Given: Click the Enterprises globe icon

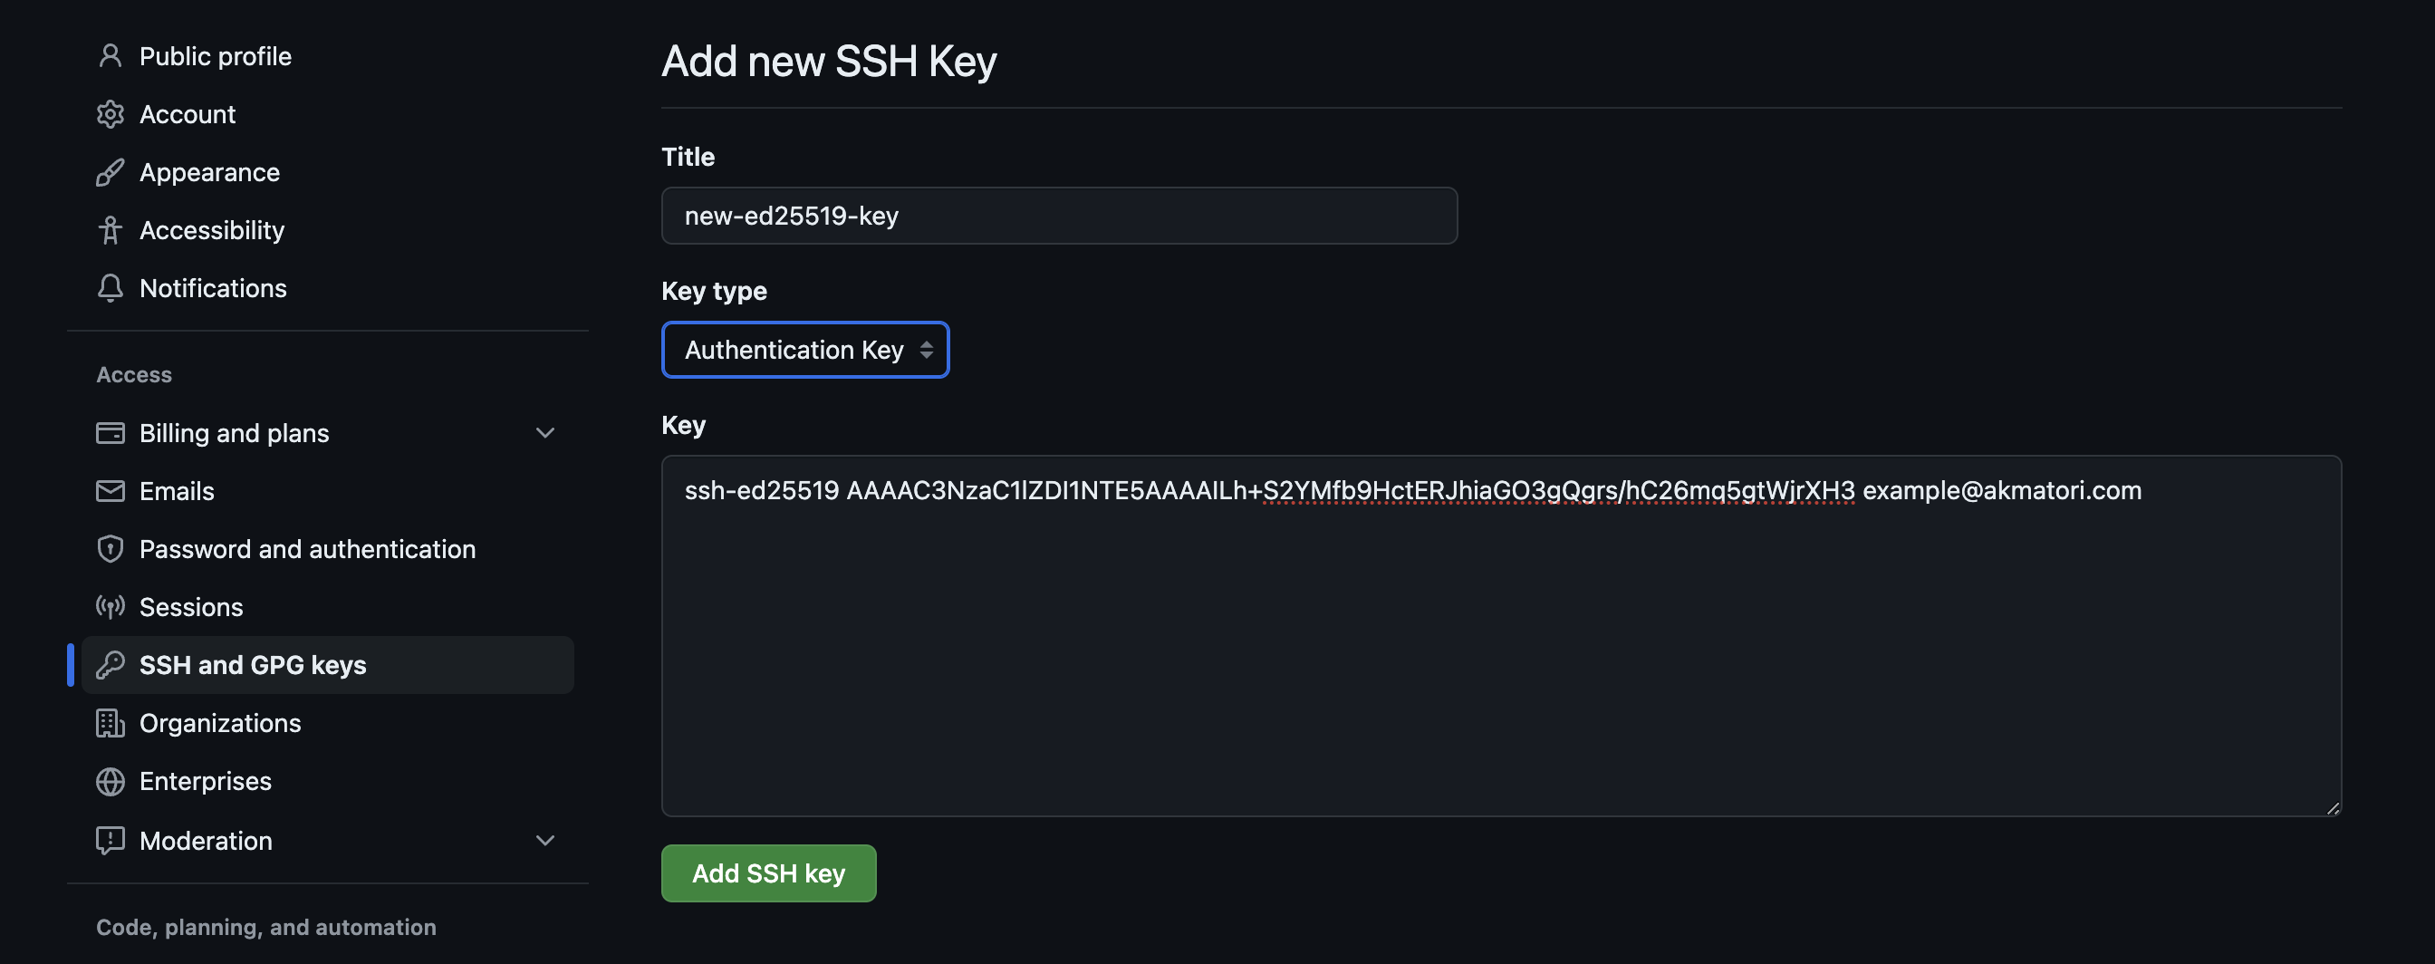Looking at the screenshot, I should pyautogui.click(x=111, y=781).
